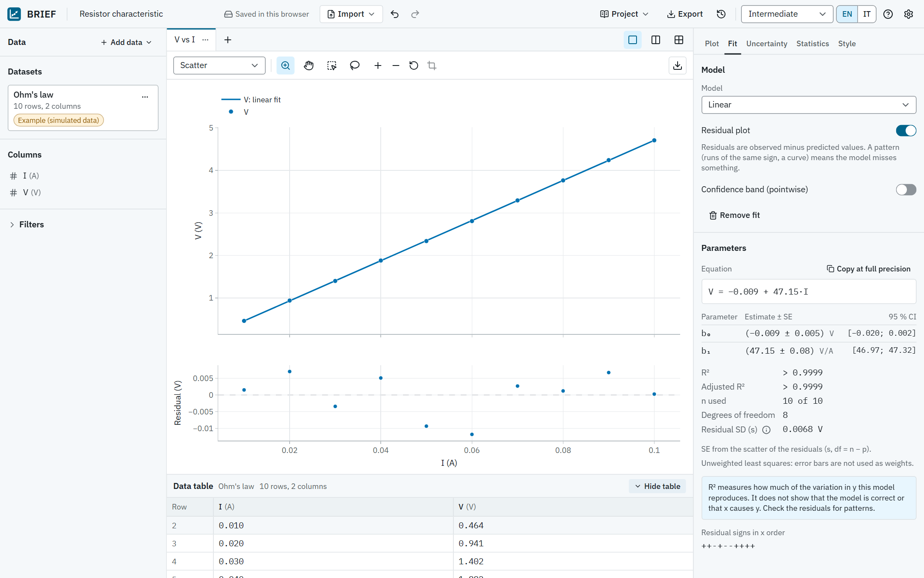924x578 pixels.
Task: Switch language to IT
Action: (x=867, y=14)
